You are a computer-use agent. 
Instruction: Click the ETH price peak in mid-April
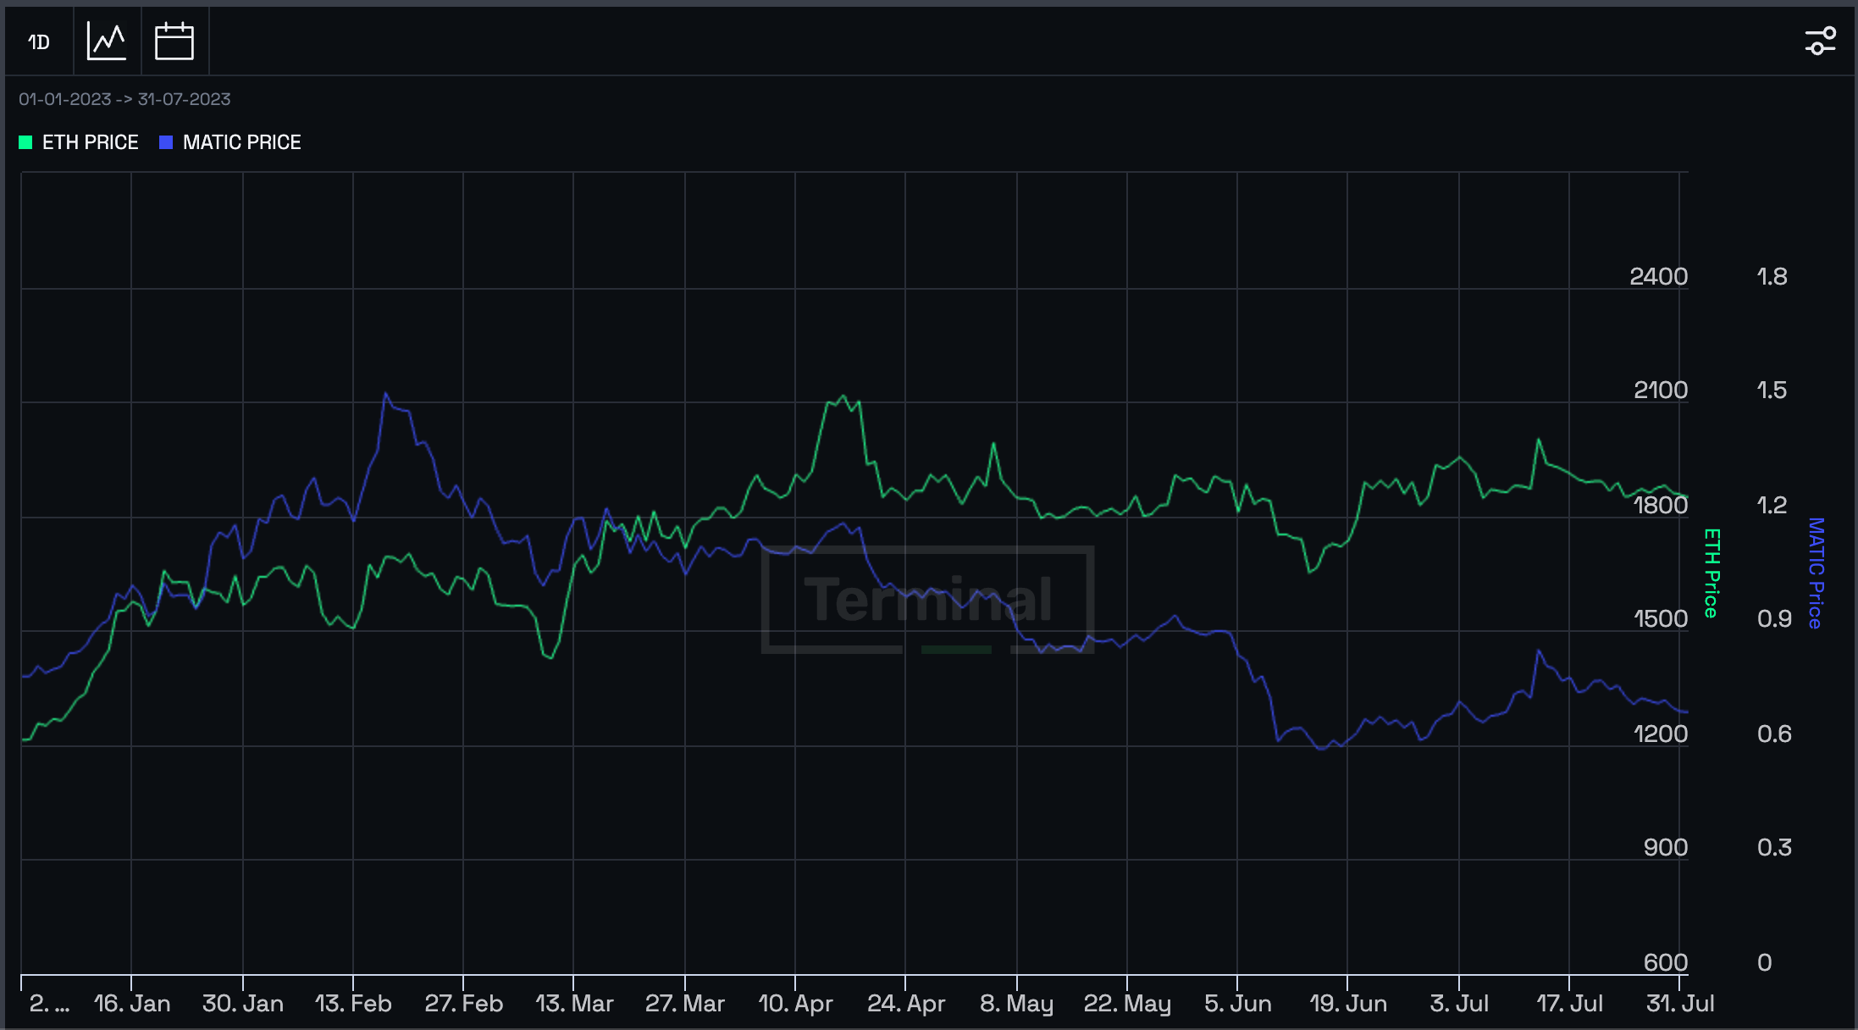click(843, 396)
